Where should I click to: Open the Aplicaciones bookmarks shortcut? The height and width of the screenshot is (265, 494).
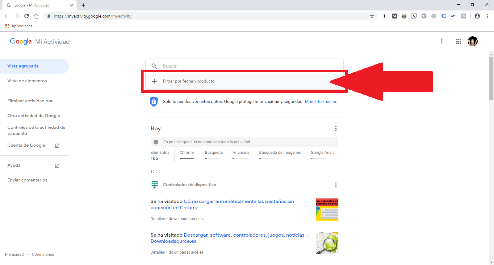coord(19,26)
